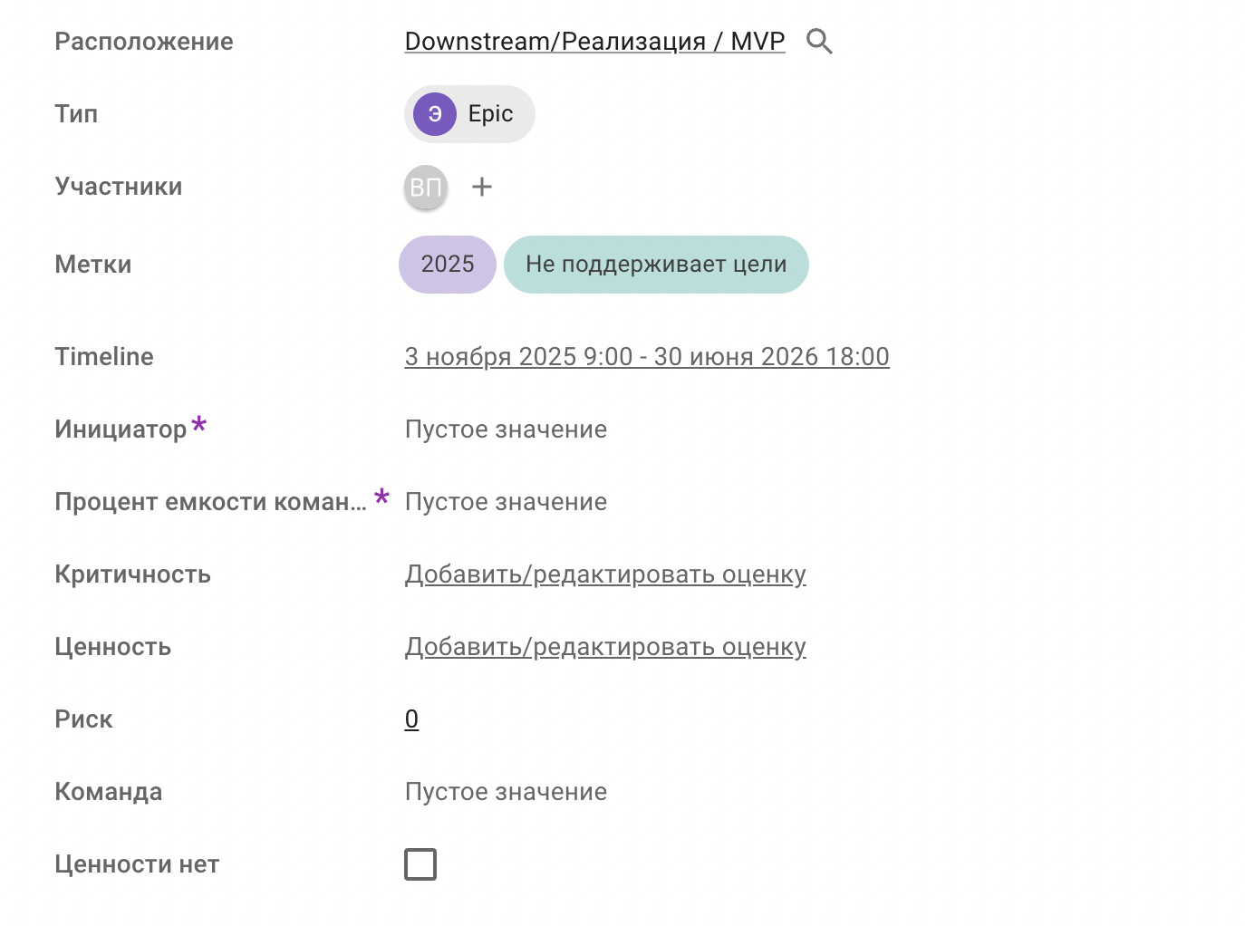Click the Метки field label

click(93, 265)
